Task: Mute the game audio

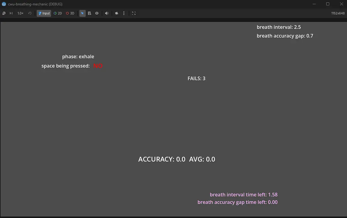Action: (x=107, y=13)
